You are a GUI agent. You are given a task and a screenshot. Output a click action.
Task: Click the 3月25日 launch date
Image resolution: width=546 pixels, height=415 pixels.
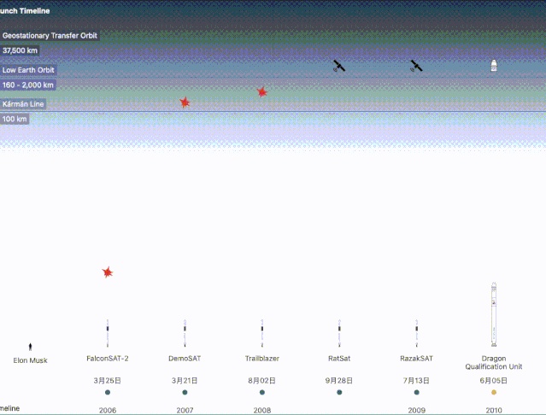(108, 381)
